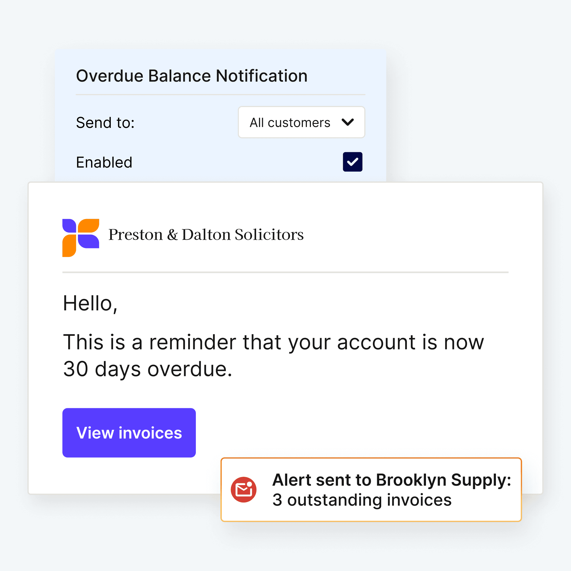Uncheck the Enabled checkbox
Screen dimensions: 571x571
pyautogui.click(x=352, y=162)
